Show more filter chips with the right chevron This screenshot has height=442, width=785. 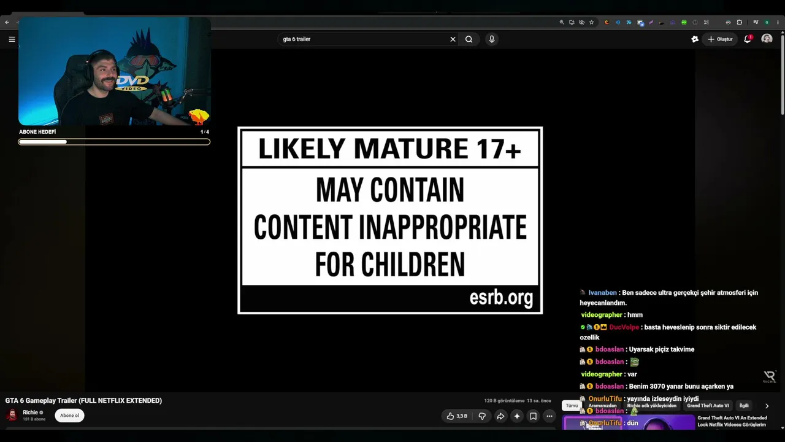click(767, 406)
